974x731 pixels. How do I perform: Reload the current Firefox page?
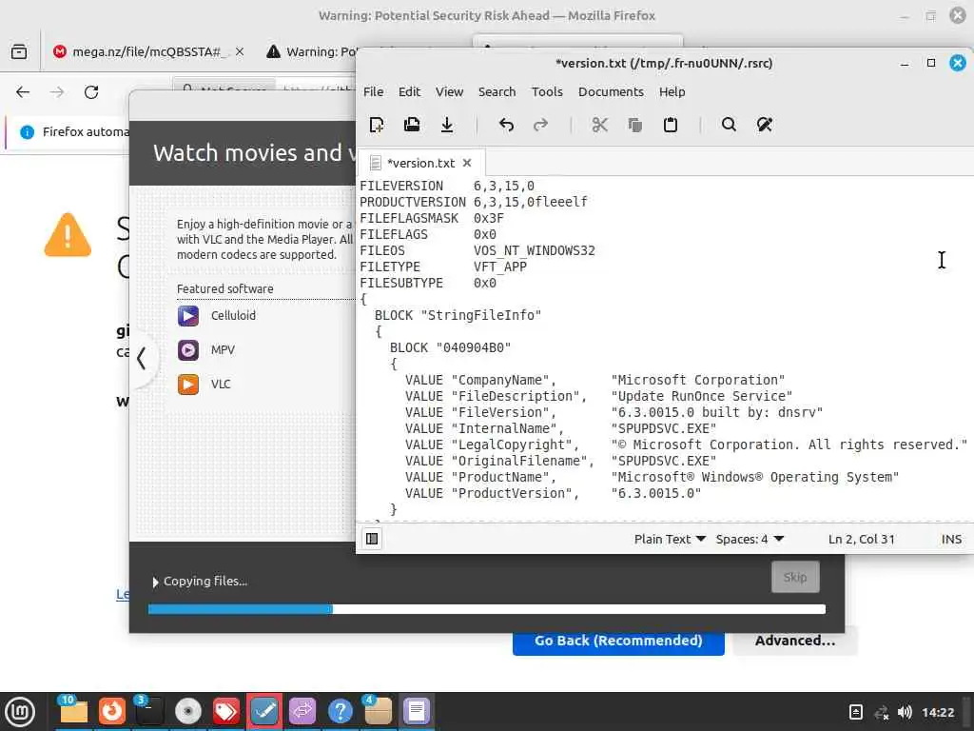click(x=91, y=92)
